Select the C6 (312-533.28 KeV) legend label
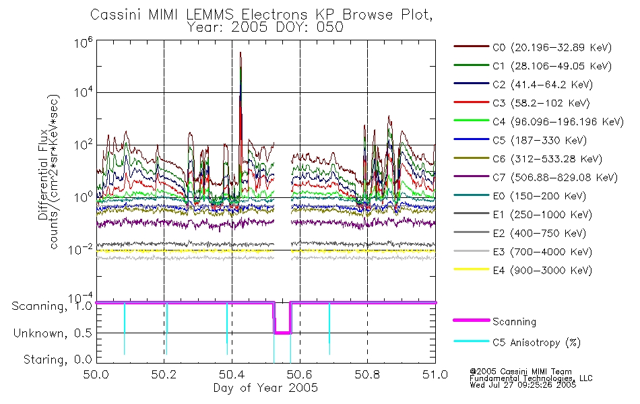Viewport: 640px width, 404px height. click(x=547, y=159)
